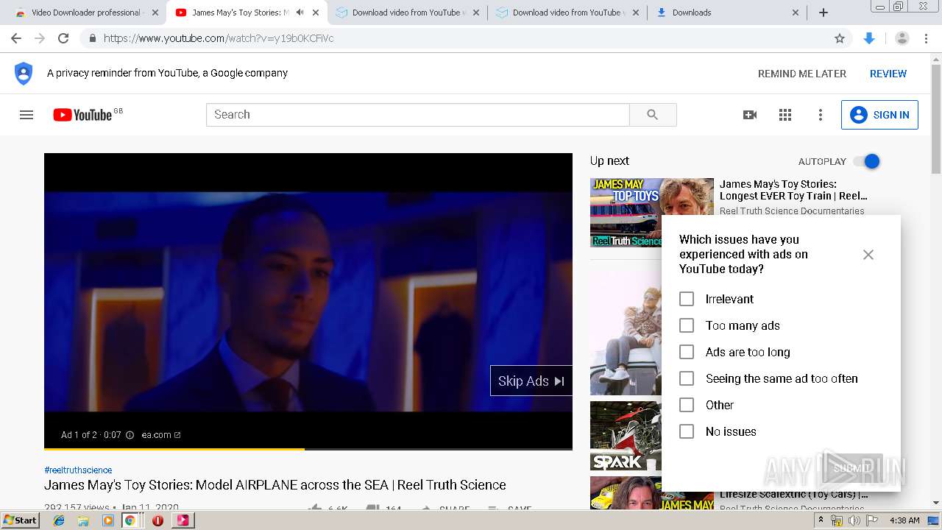Open a new browser tab

pyautogui.click(x=824, y=13)
